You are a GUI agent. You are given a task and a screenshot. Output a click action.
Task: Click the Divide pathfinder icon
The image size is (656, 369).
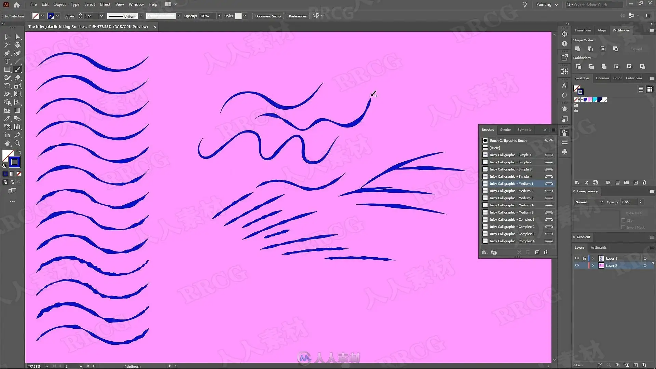[578, 67]
